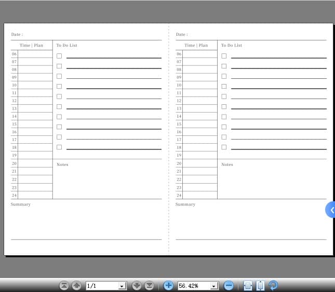Check the first To Do checkbox on right page
335x292 pixels.
(x=224, y=56)
